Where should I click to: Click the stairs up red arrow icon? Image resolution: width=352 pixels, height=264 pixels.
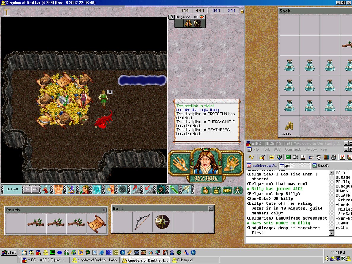[135, 189]
